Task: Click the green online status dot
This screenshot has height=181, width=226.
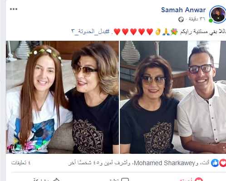Action: [x=211, y=20]
